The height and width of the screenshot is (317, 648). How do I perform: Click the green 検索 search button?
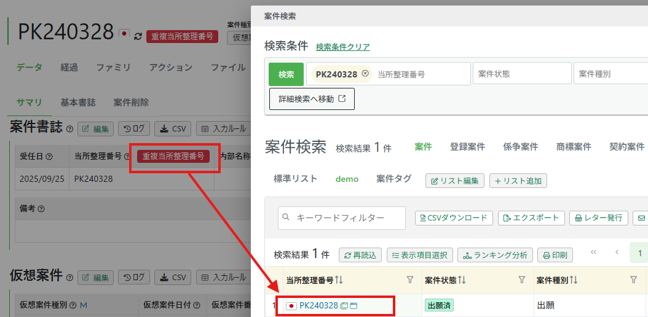pos(286,74)
